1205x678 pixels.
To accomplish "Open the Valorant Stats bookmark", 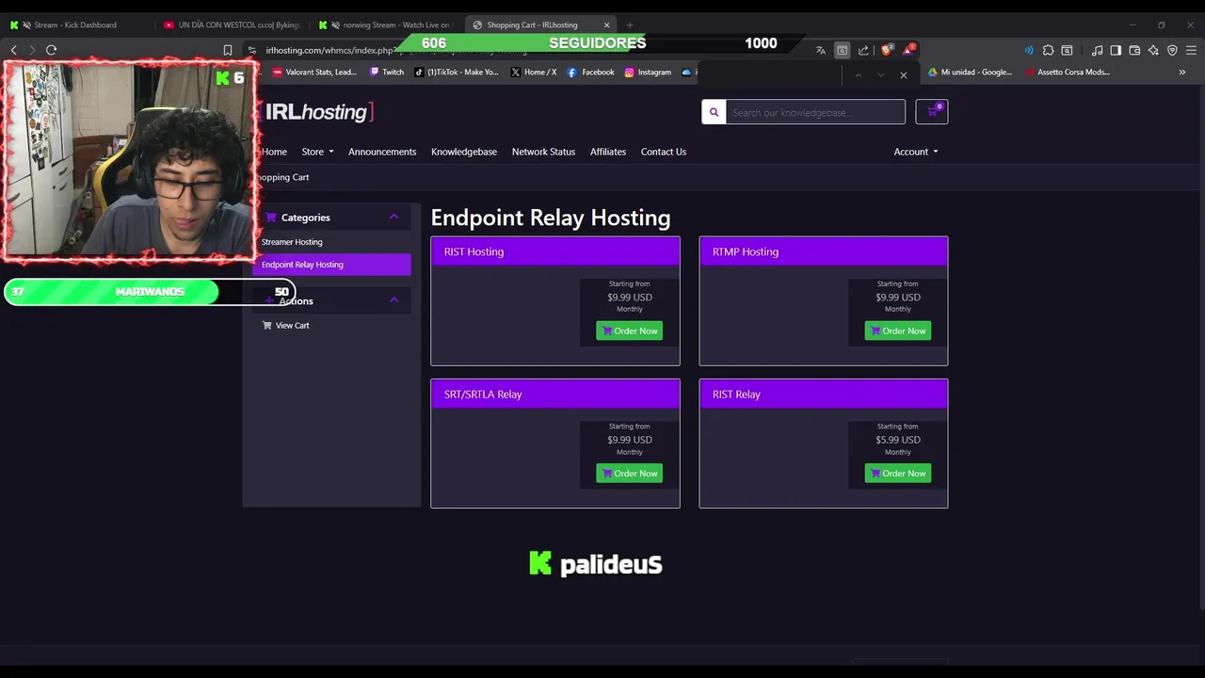I will [x=314, y=72].
